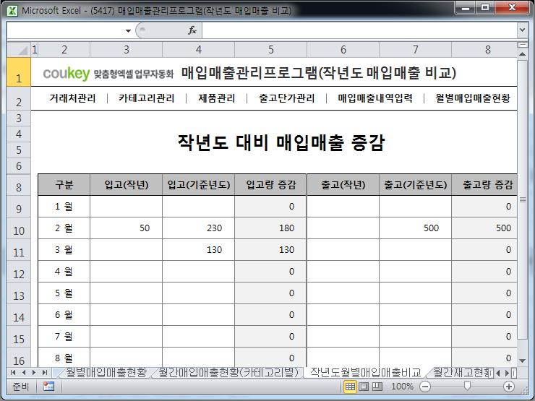Open 출고단가관리 navigation link

pos(286,98)
